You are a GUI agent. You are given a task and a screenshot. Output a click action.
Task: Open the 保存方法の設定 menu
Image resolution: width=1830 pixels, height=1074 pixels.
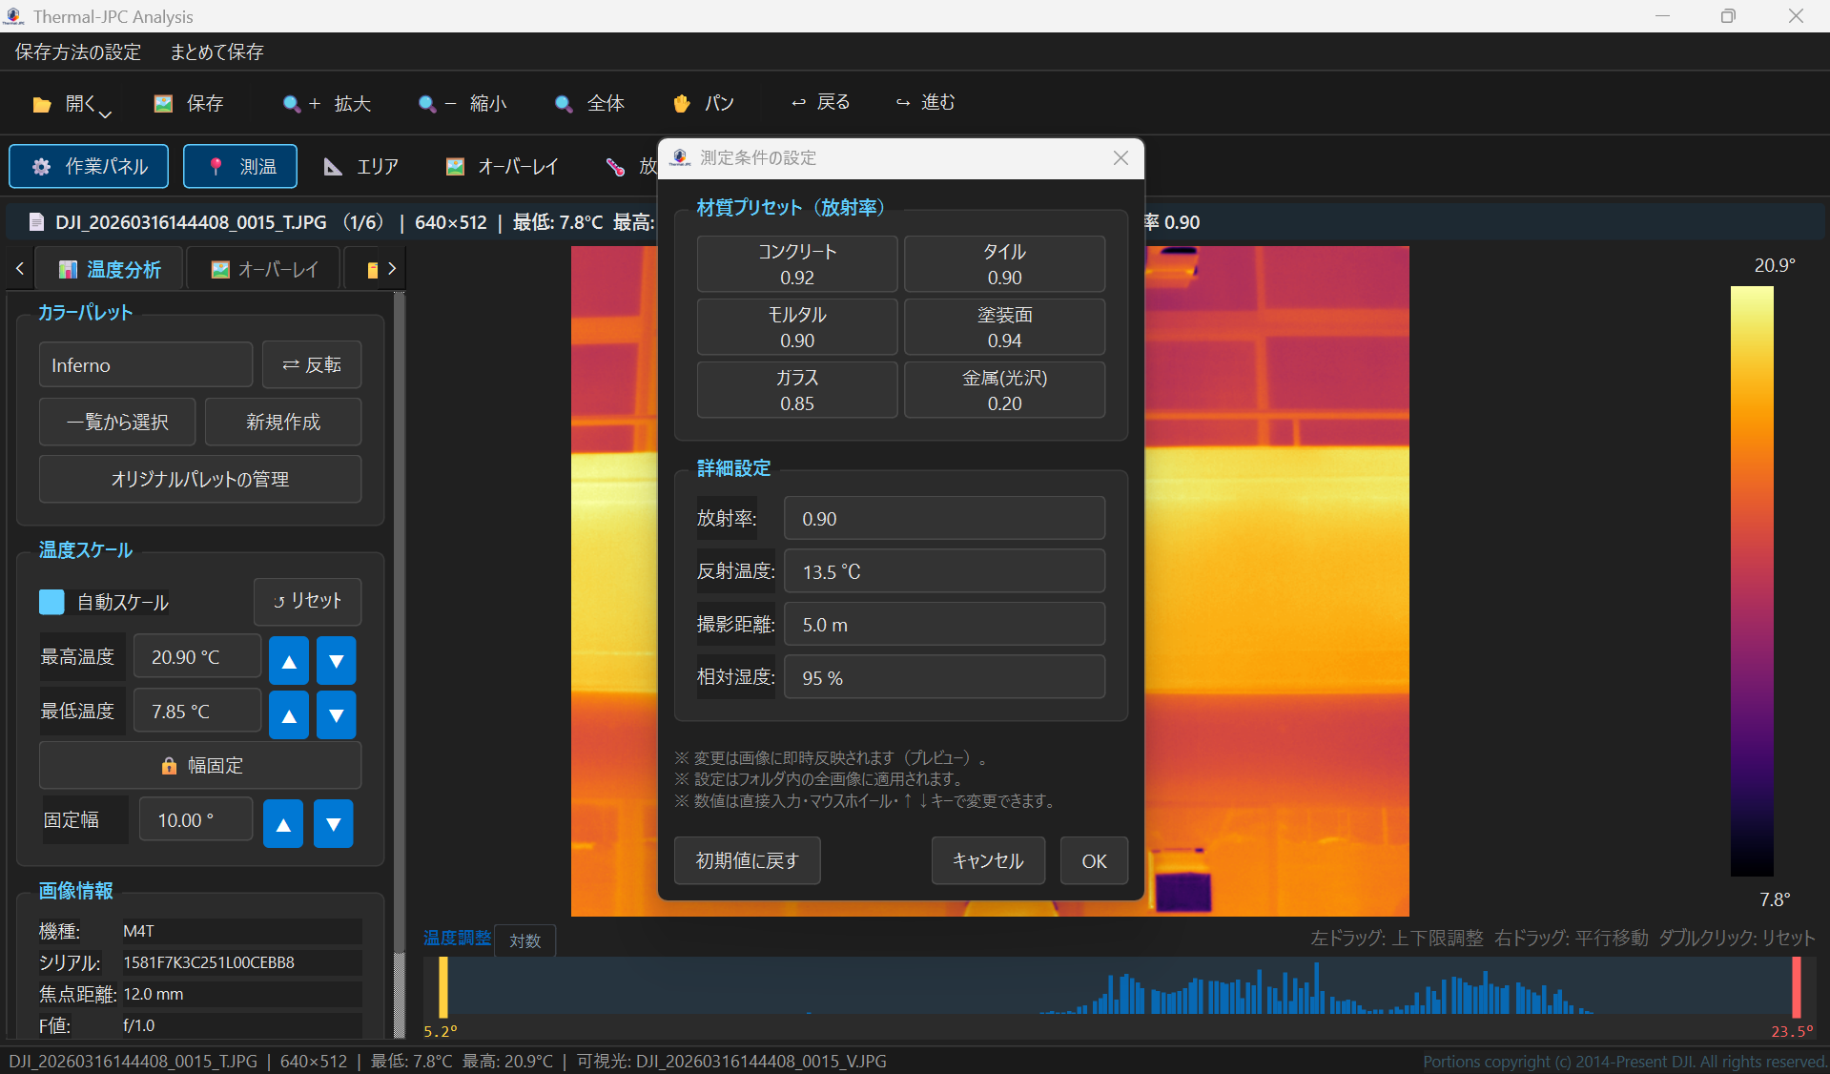point(78,52)
